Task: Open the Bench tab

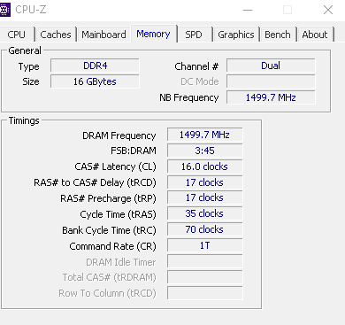Action: tap(278, 35)
